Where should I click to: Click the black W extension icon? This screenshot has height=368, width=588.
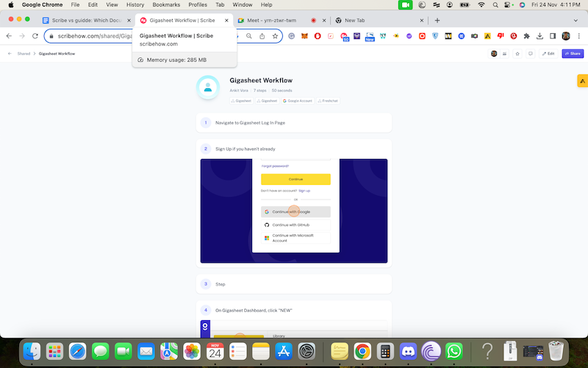click(448, 36)
